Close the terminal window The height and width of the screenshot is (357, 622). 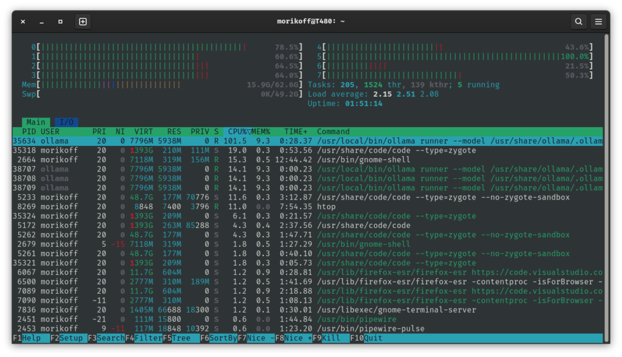[23, 21]
